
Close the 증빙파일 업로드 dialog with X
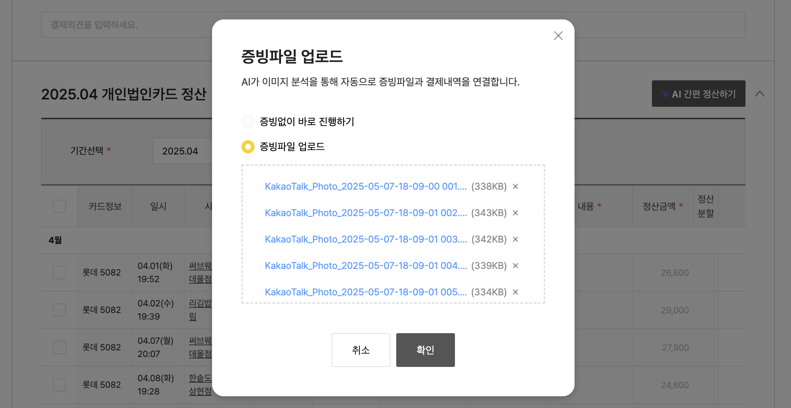558,36
